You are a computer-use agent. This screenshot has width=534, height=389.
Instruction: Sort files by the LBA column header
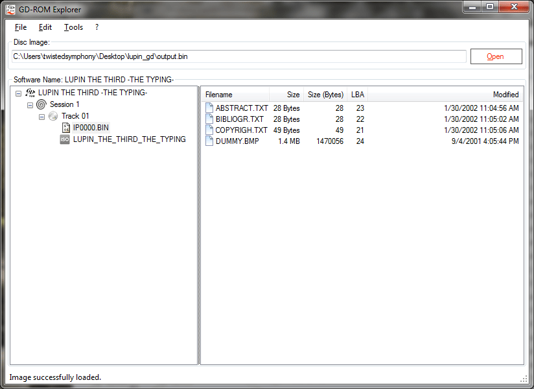coord(357,95)
